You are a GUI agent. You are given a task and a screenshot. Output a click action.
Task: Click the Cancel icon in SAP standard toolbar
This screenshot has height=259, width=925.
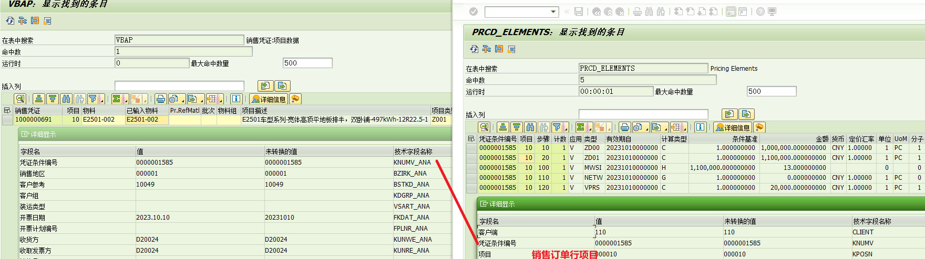pos(620,12)
